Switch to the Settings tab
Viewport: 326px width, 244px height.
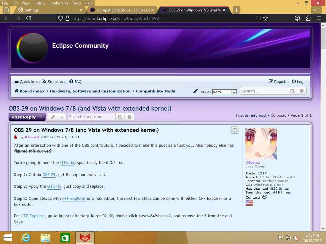(50, 10)
